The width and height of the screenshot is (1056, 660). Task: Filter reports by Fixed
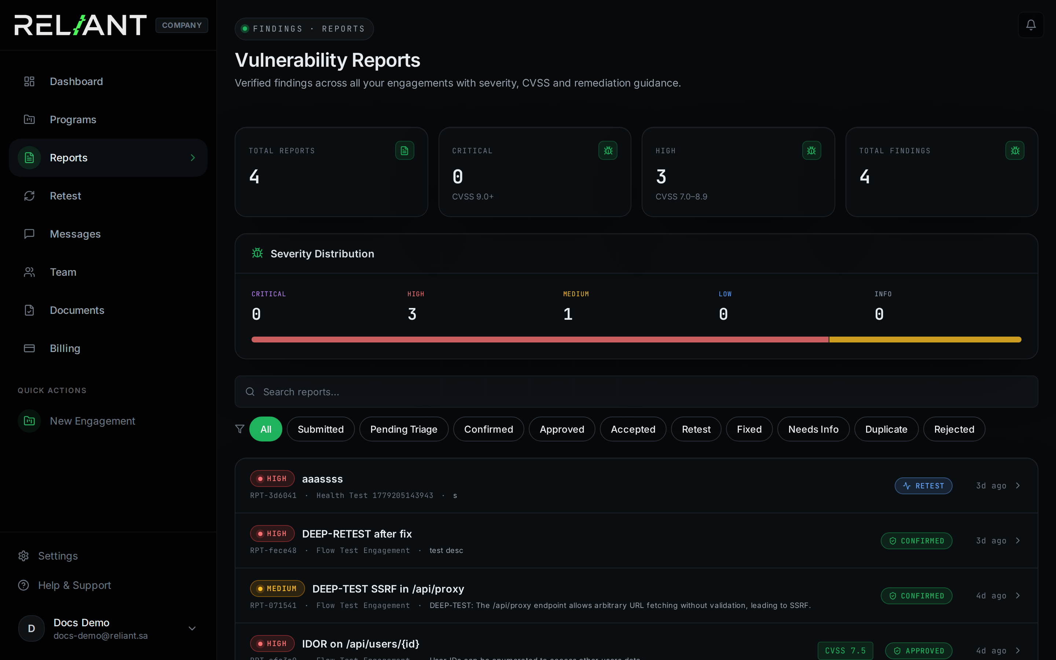pyautogui.click(x=749, y=429)
